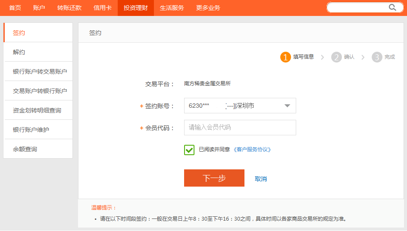Click the step 2 gray circle
The width and height of the screenshot is (407, 231).
coord(336,57)
